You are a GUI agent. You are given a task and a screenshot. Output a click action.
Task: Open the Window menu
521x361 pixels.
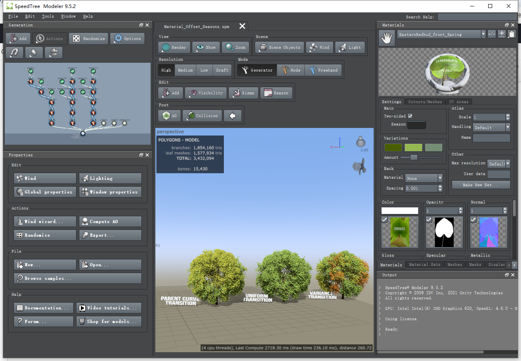[x=68, y=16]
